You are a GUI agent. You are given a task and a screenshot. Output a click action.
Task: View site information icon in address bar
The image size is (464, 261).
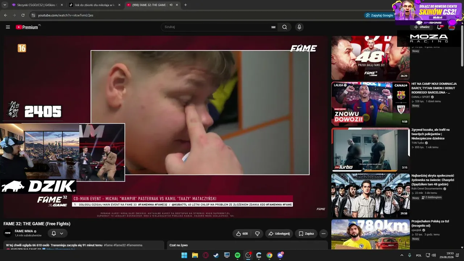33,15
